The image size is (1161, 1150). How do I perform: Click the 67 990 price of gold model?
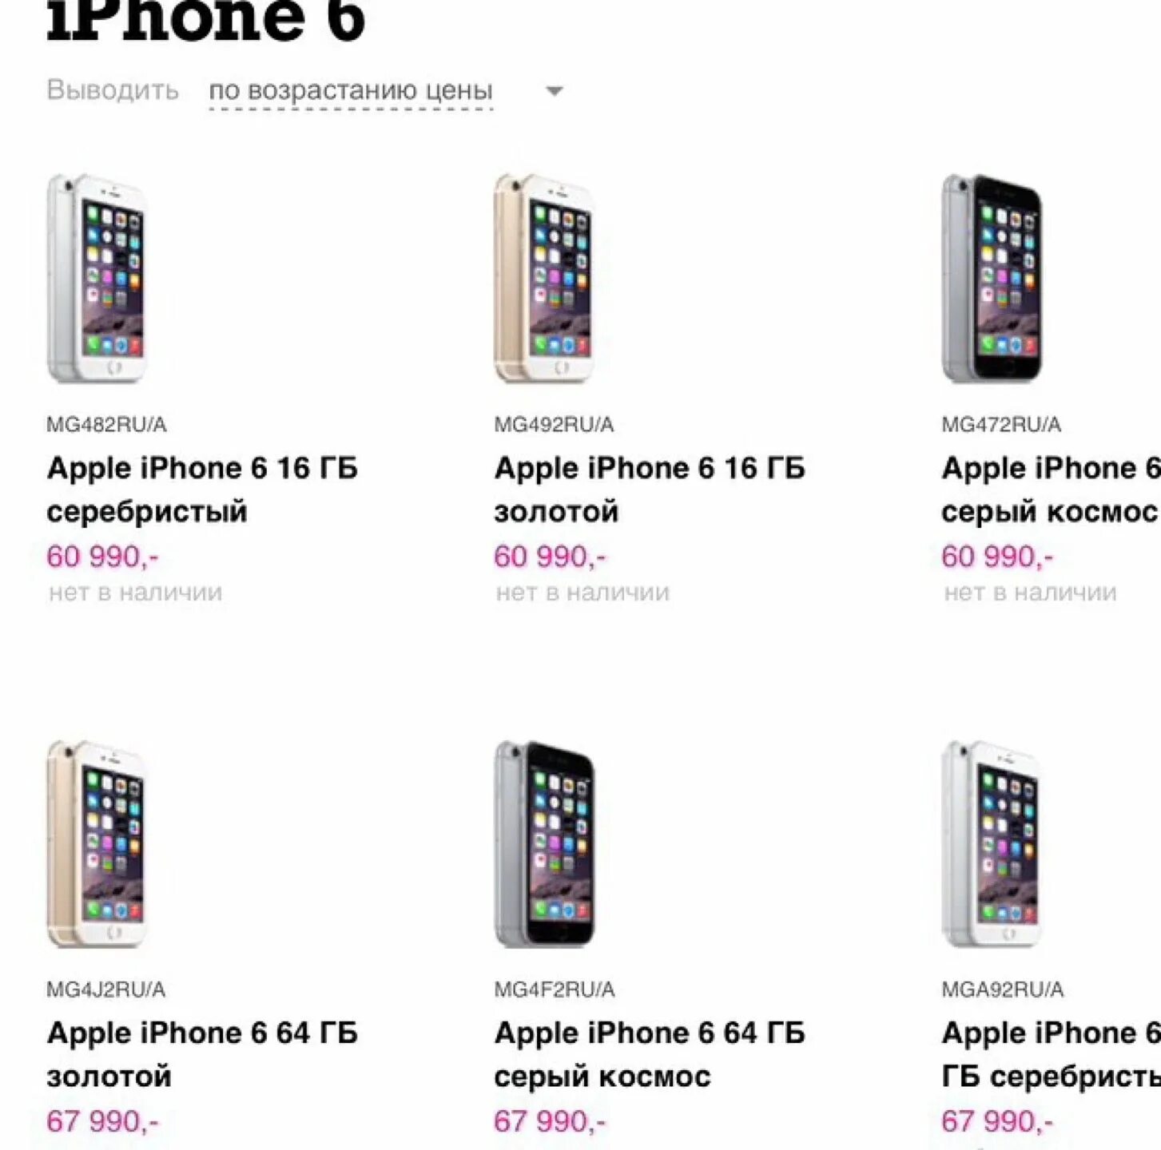[x=102, y=1121]
